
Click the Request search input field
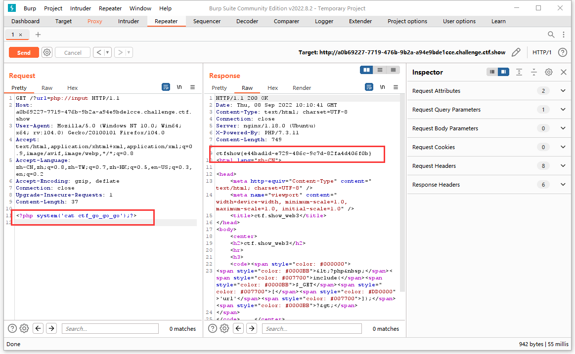tap(110, 328)
